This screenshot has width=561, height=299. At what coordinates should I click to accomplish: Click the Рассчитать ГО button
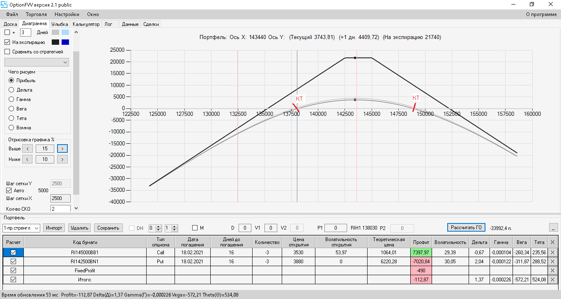coord(466,228)
